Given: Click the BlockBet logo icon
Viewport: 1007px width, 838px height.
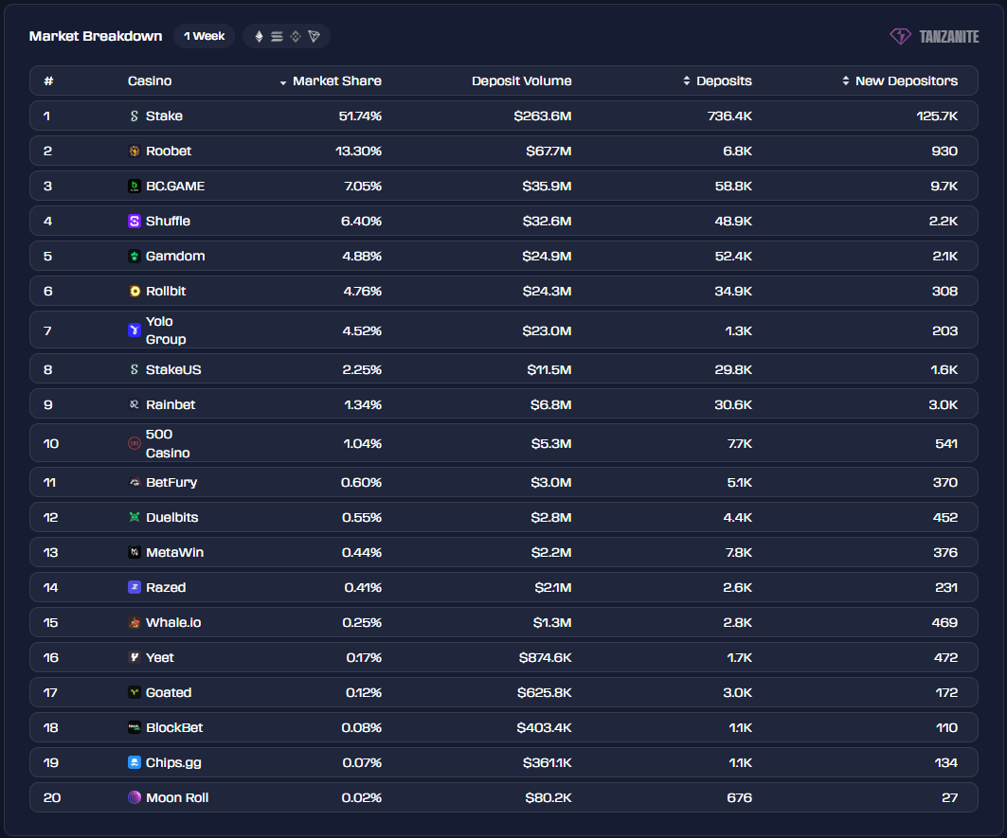Looking at the screenshot, I should pos(135,727).
